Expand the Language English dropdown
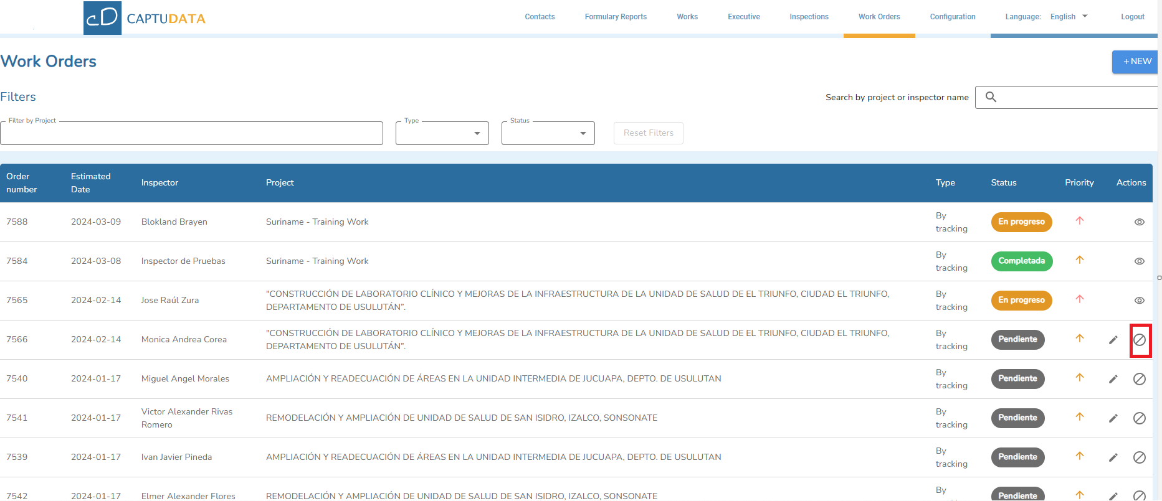The width and height of the screenshot is (1162, 501). [x=1069, y=17]
